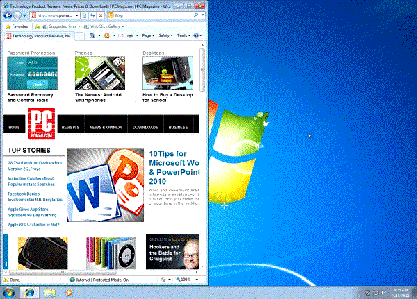Click the red Stop loading icon
Screen dimensions: 417x299
(x=102, y=15)
